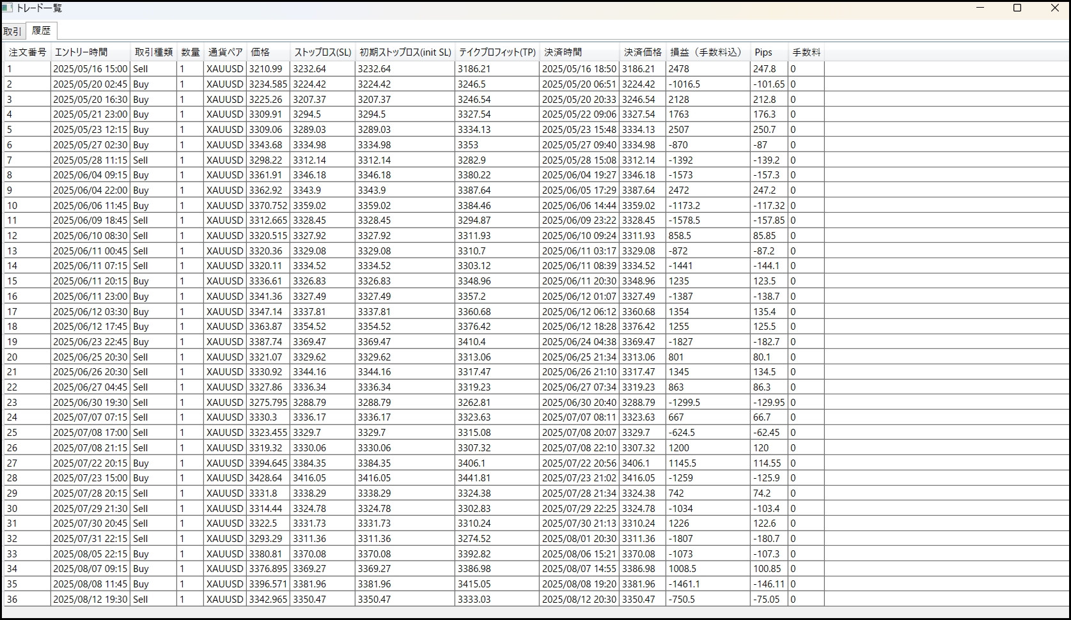Minimize the トレード一覧 window
1071x620 pixels.
point(980,8)
